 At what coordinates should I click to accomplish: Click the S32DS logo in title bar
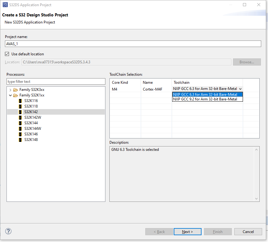tap(5, 5)
